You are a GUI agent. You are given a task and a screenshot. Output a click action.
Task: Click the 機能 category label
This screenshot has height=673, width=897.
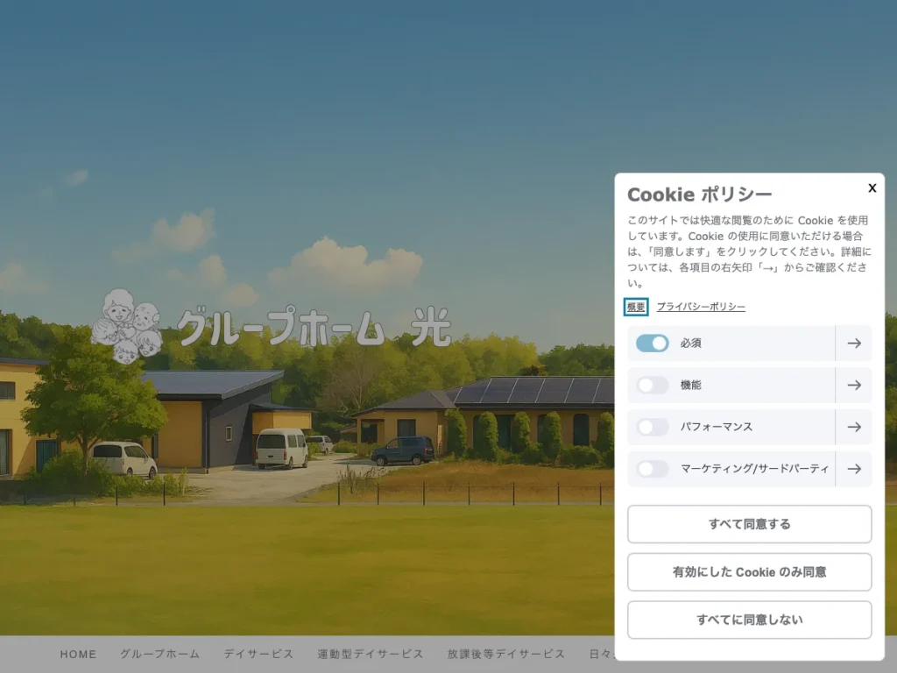click(x=690, y=386)
